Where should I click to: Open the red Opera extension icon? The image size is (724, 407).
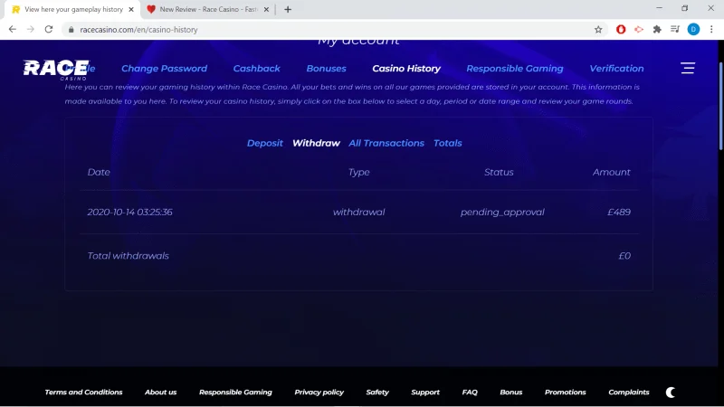point(621,30)
